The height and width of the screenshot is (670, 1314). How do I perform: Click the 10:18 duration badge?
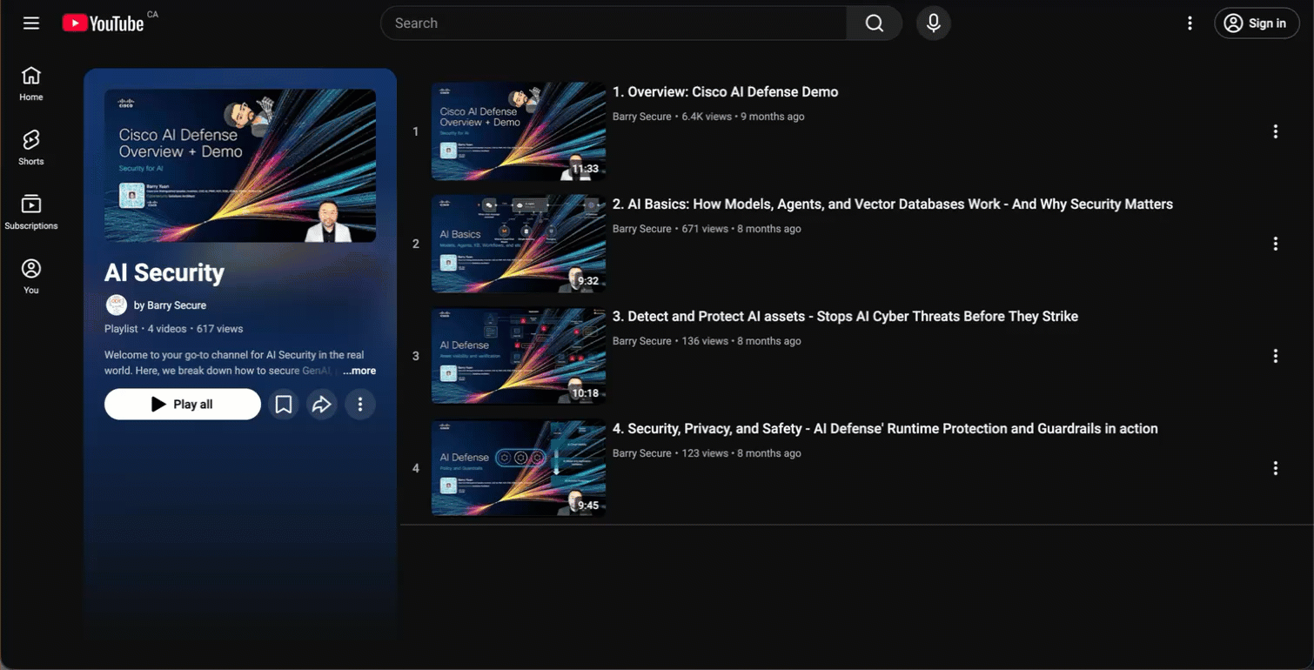[x=585, y=393]
